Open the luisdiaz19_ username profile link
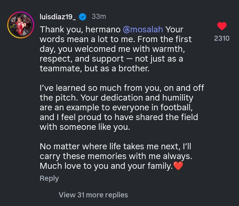This screenshot has height=206, width=239. click(58, 17)
